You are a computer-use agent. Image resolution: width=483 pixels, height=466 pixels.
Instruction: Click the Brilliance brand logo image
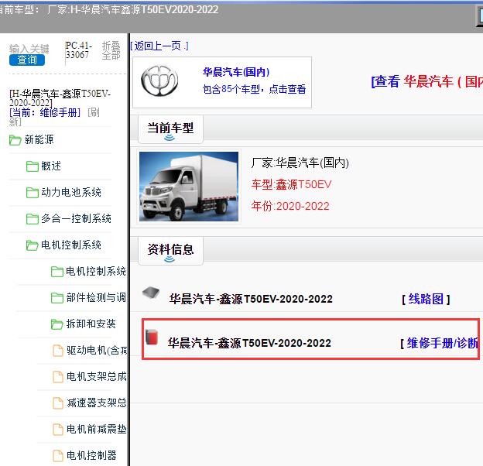point(159,81)
